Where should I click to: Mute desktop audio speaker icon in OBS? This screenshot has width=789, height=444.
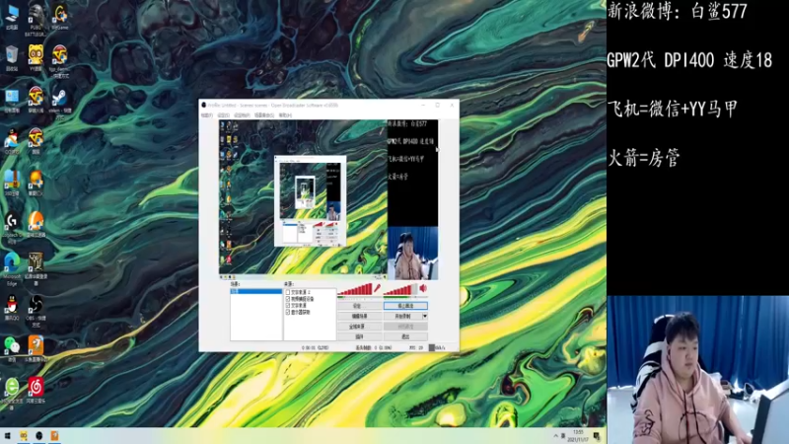pyautogui.click(x=423, y=288)
